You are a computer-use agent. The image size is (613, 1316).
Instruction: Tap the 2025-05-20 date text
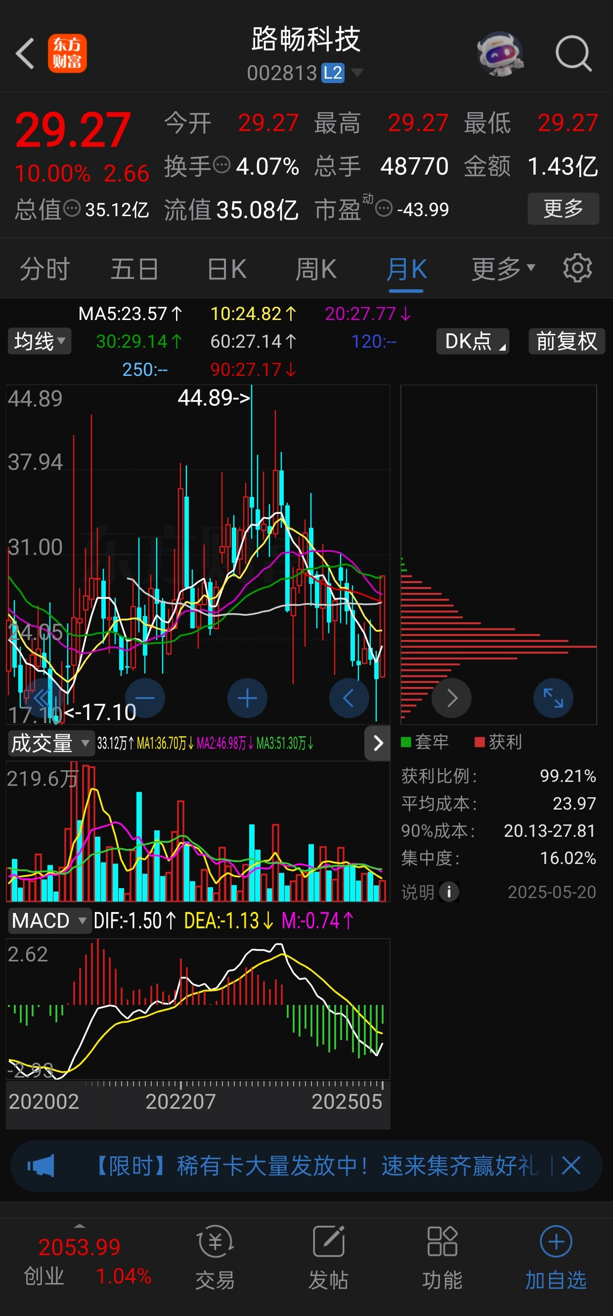(x=552, y=892)
